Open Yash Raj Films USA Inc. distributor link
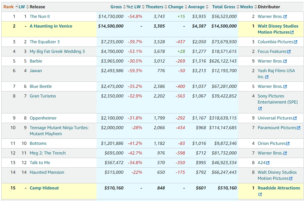The image size is (305, 201). point(276,74)
